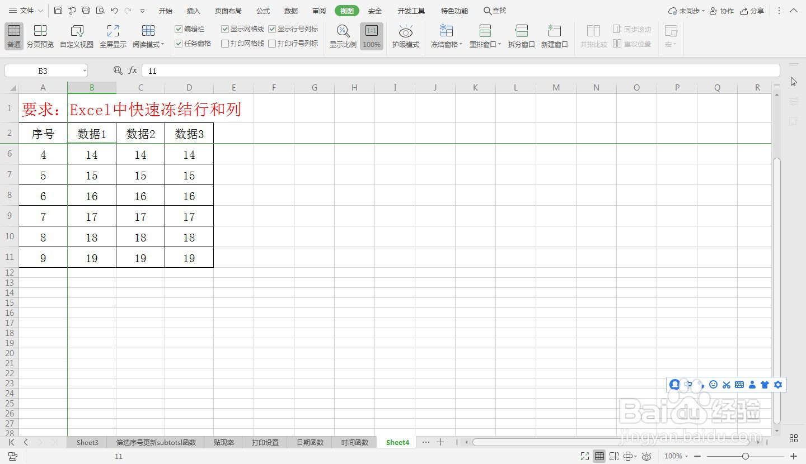
Task: Click the zoom slider handle
Action: [x=746, y=456]
